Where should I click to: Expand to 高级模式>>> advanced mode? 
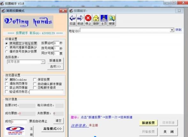pos(52,129)
